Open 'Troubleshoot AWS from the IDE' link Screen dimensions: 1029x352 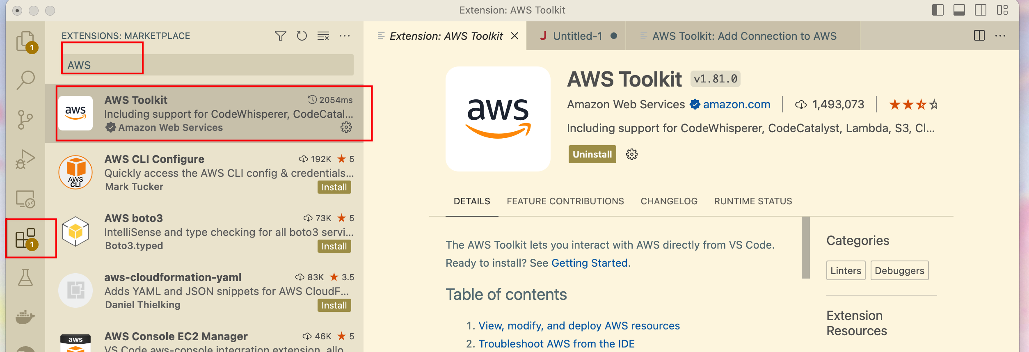(557, 344)
